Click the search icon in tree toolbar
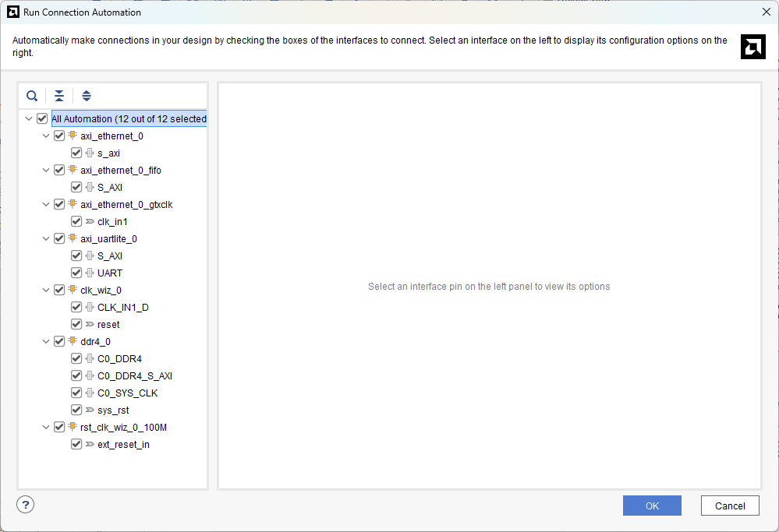The height and width of the screenshot is (532, 779). pyautogui.click(x=32, y=96)
